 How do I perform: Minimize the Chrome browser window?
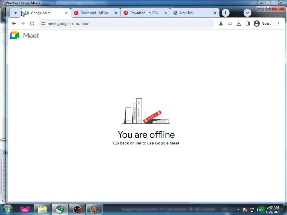[x=260, y=9]
